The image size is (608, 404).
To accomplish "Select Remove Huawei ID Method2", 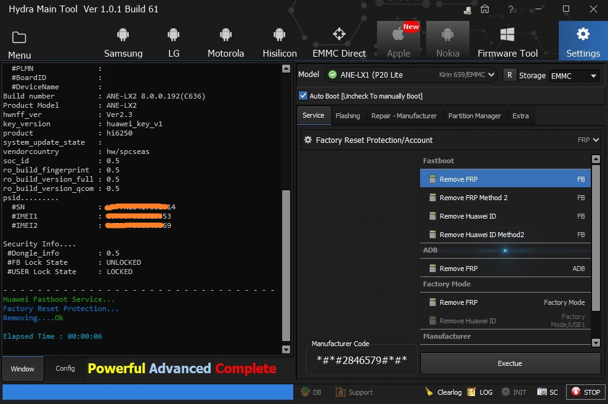I will (505, 235).
